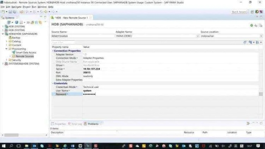
Task: Open the Adapter Name dropdown
Action: [x=197, y=36]
